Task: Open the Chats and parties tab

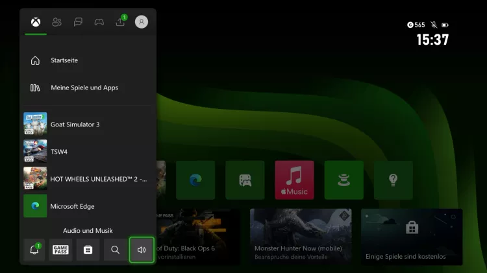Action: (x=78, y=22)
